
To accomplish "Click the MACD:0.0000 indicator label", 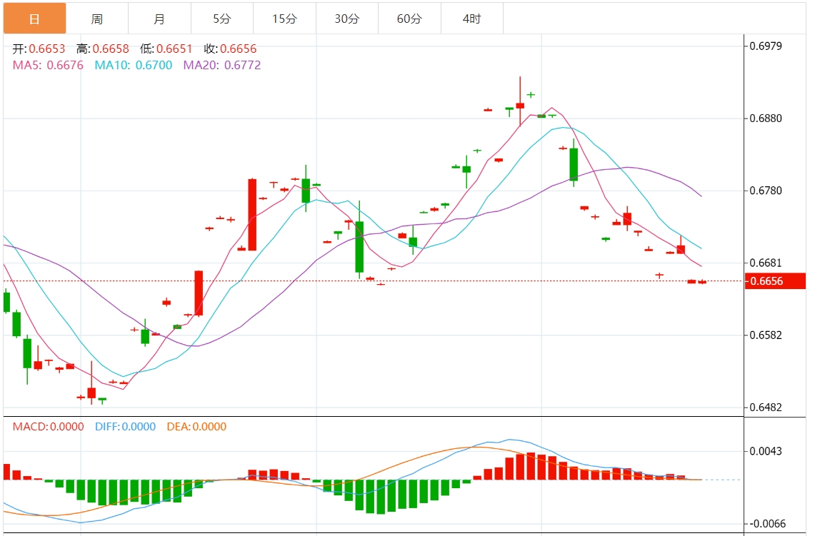I will click(49, 426).
